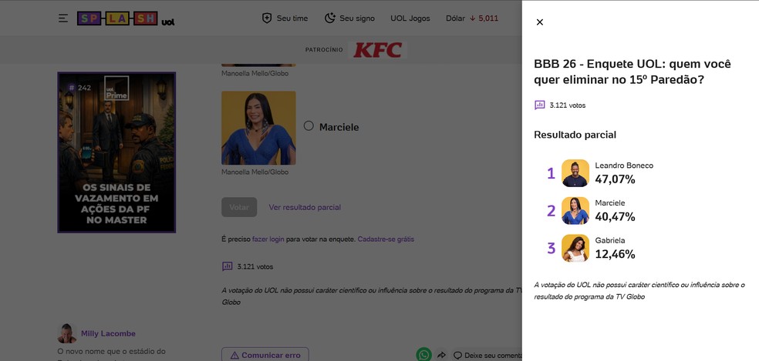Click the BBB 26 Enquete UOL title

pyautogui.click(x=632, y=72)
